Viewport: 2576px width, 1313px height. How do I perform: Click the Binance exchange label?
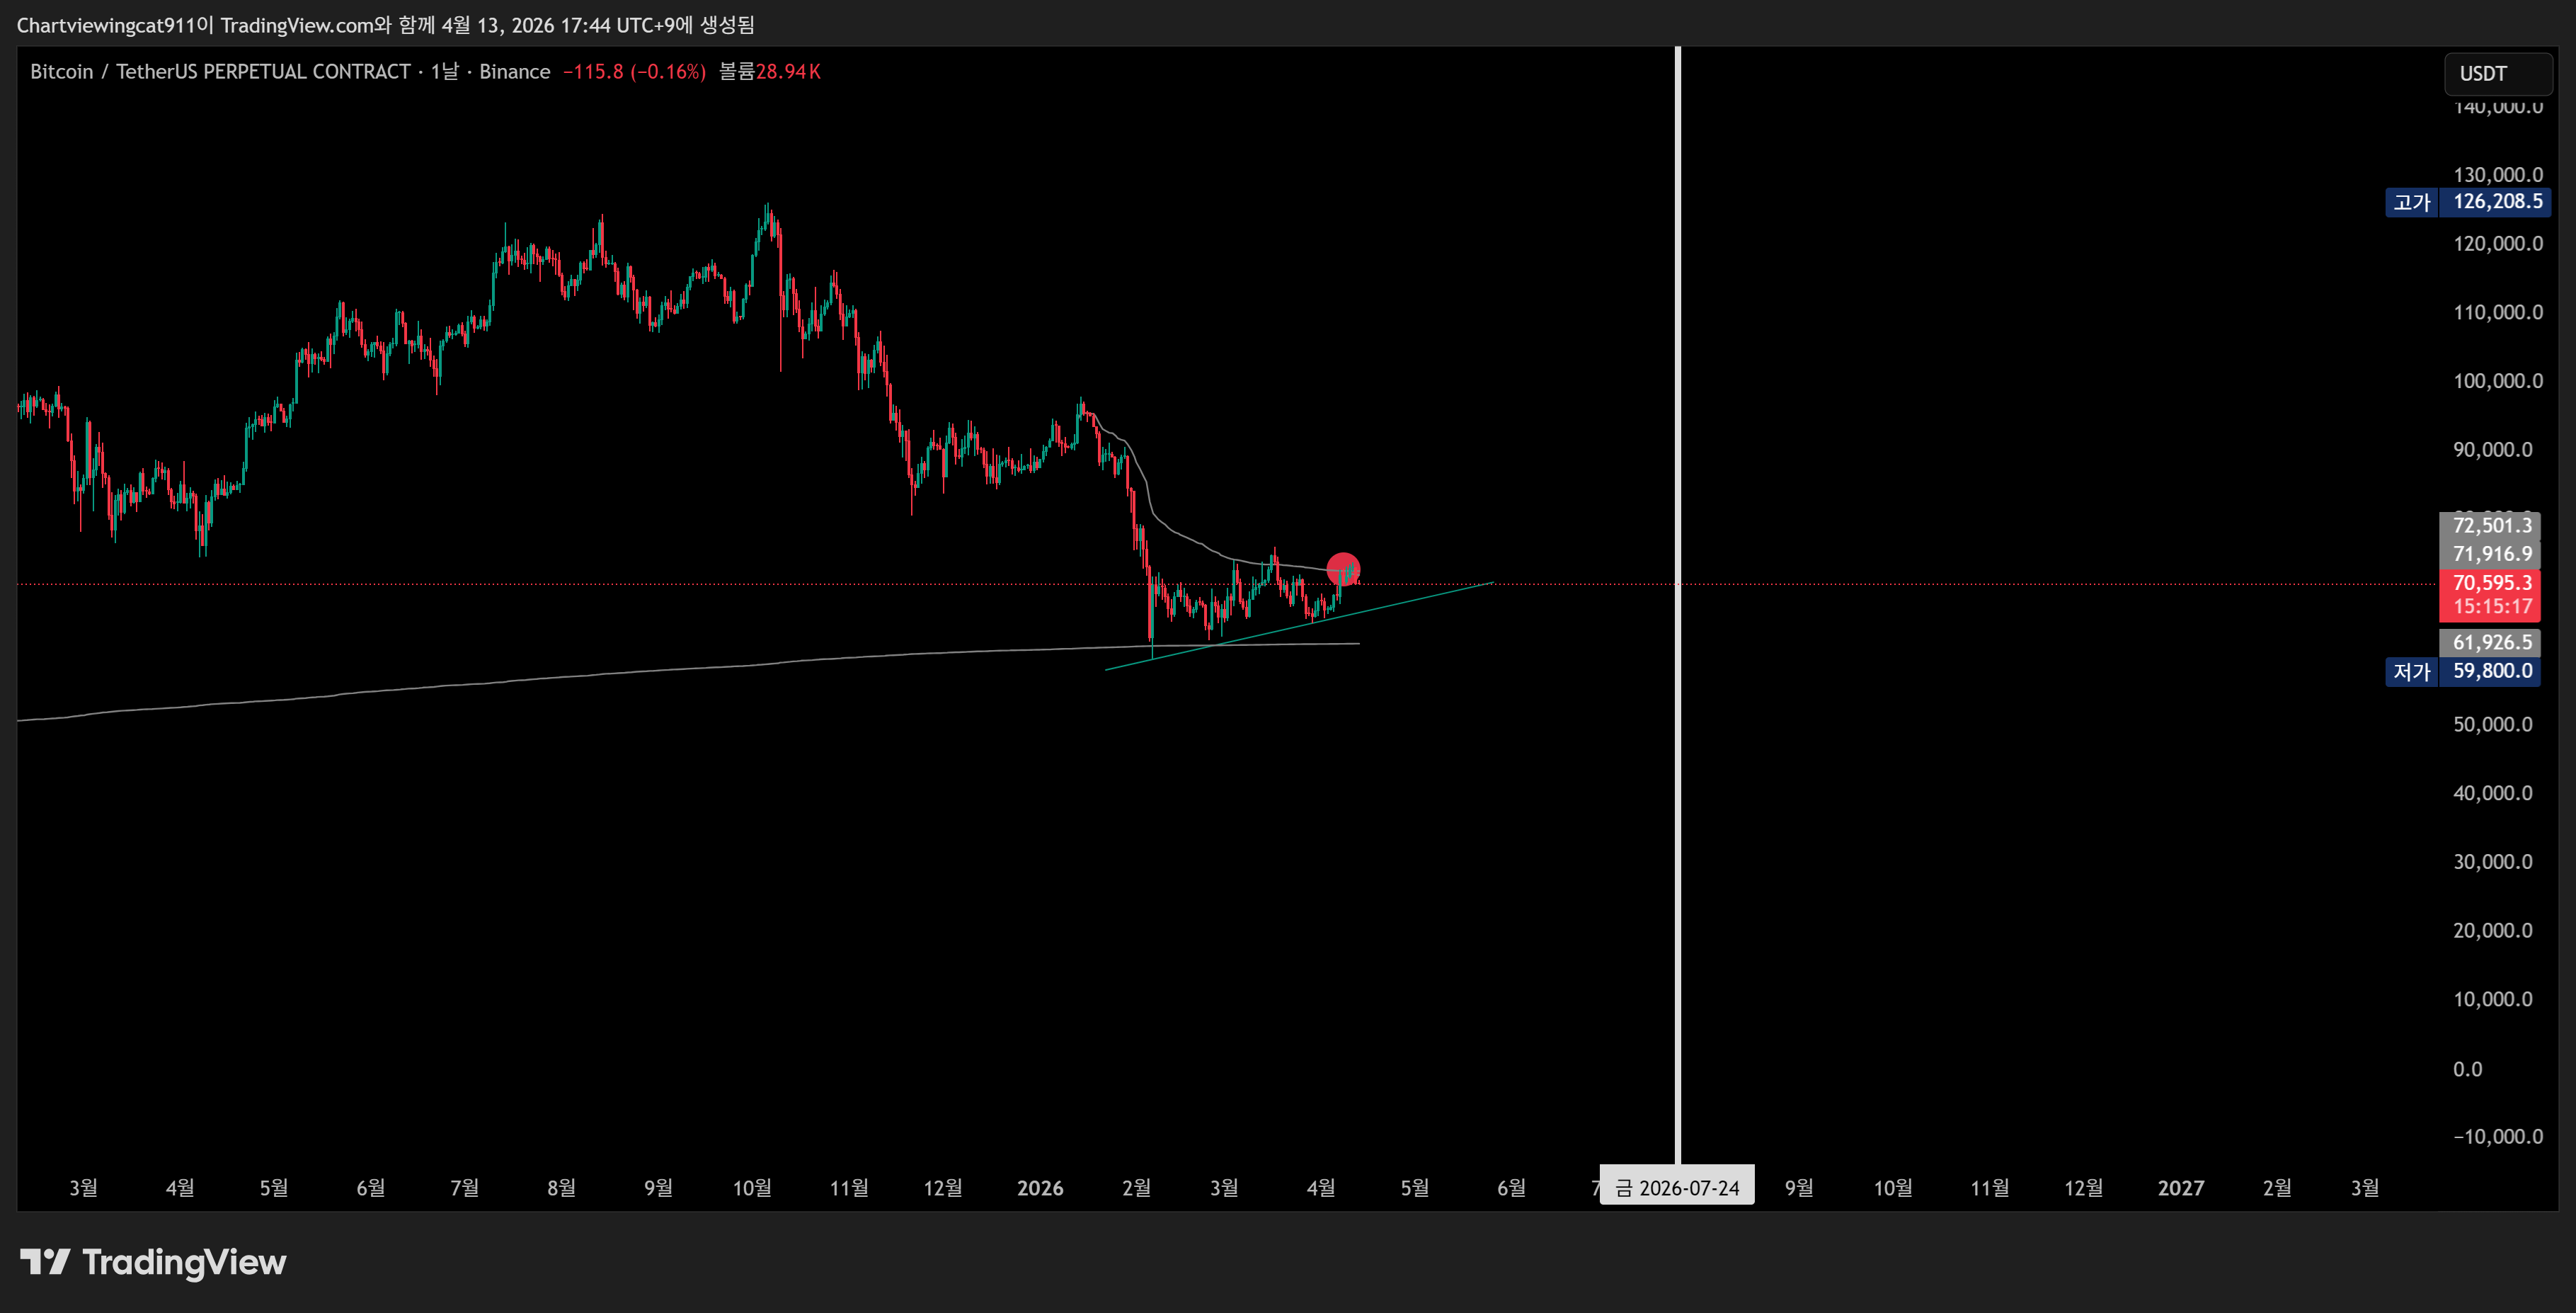coord(514,71)
